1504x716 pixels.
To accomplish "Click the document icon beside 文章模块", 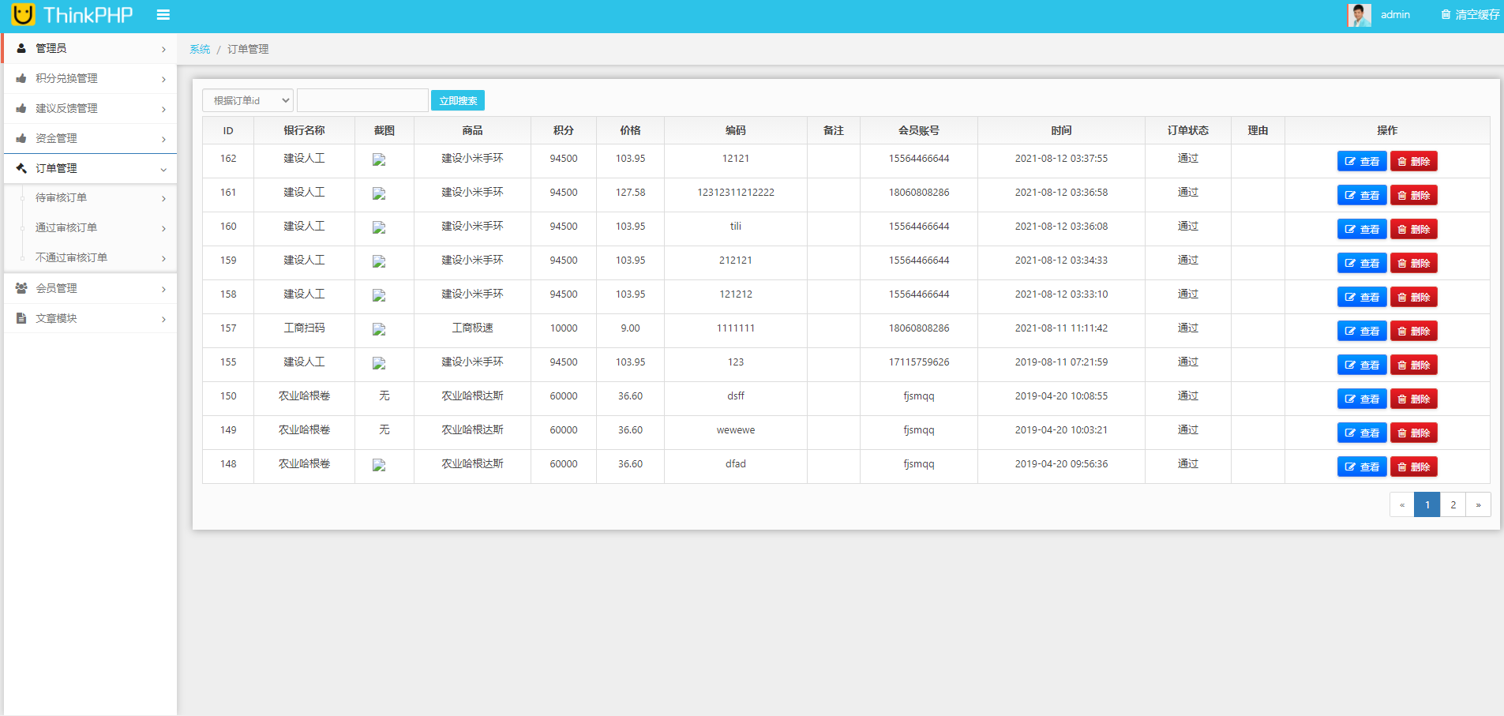I will click(x=21, y=318).
